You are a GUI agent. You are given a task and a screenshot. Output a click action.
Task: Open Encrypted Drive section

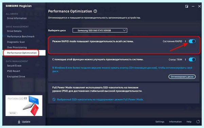point(16,77)
